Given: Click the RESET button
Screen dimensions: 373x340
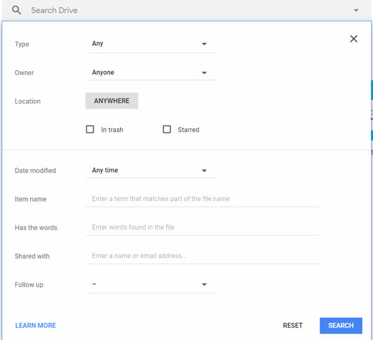Looking at the screenshot, I should point(293,326).
